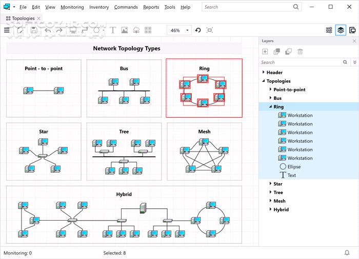Viewport: 359px width, 259px height.
Task: Open the Edit menu
Action: point(36,7)
